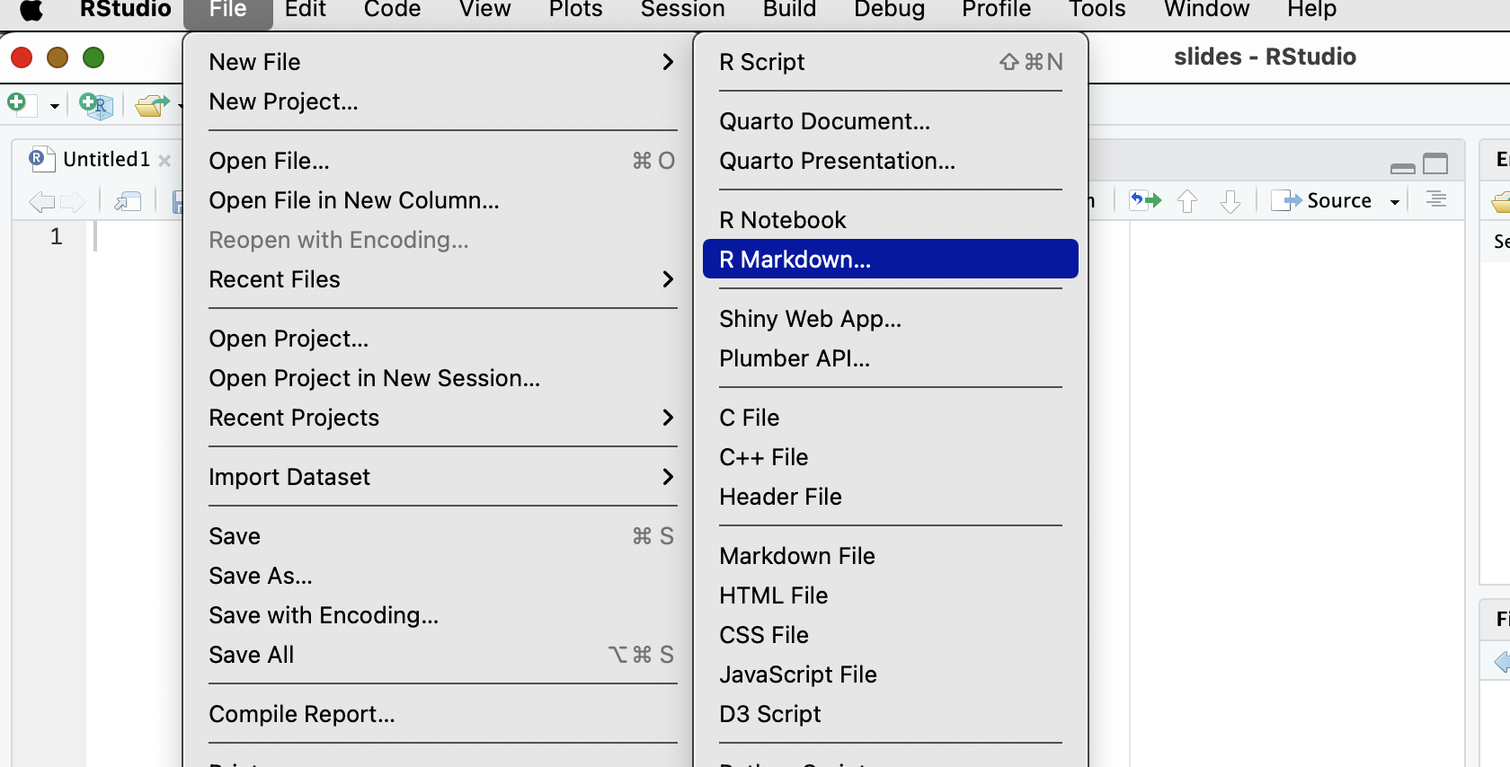The image size is (1510, 767).
Task: Choose New Project... from File menu
Action: (442, 101)
